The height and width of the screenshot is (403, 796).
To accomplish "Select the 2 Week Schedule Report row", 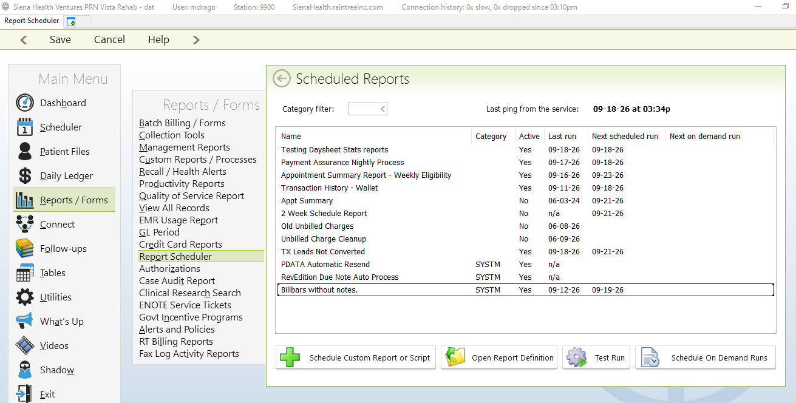I will click(x=526, y=213).
